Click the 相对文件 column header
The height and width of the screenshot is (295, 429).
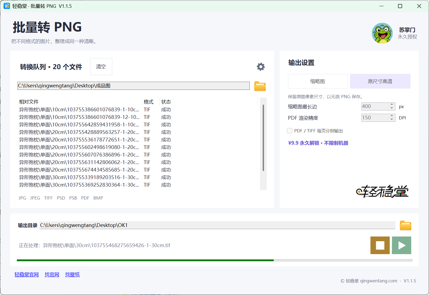click(x=80, y=102)
